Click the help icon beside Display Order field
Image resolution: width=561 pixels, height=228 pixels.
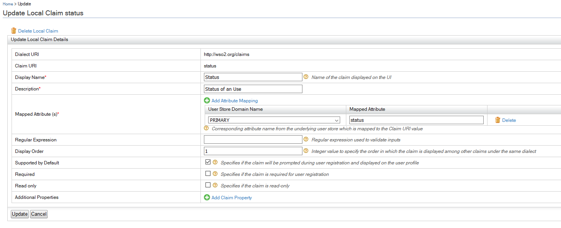point(306,151)
